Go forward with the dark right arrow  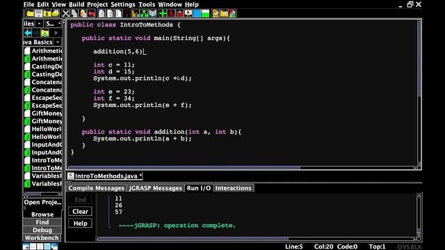point(36,33)
